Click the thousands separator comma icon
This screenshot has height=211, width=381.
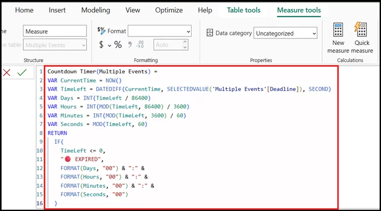130,45
